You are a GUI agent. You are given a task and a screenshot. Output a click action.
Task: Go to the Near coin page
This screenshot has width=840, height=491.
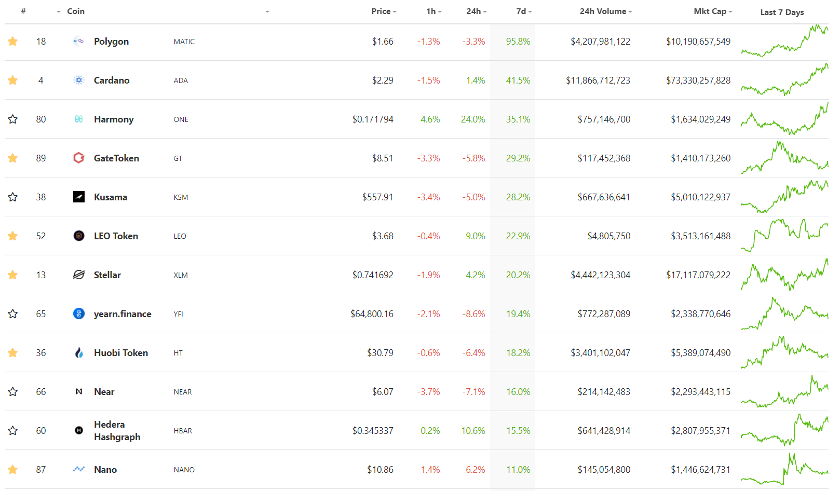pos(104,391)
